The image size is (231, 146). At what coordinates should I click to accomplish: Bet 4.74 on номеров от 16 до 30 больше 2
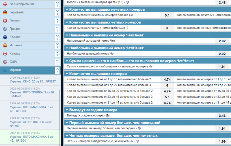coord(167,91)
